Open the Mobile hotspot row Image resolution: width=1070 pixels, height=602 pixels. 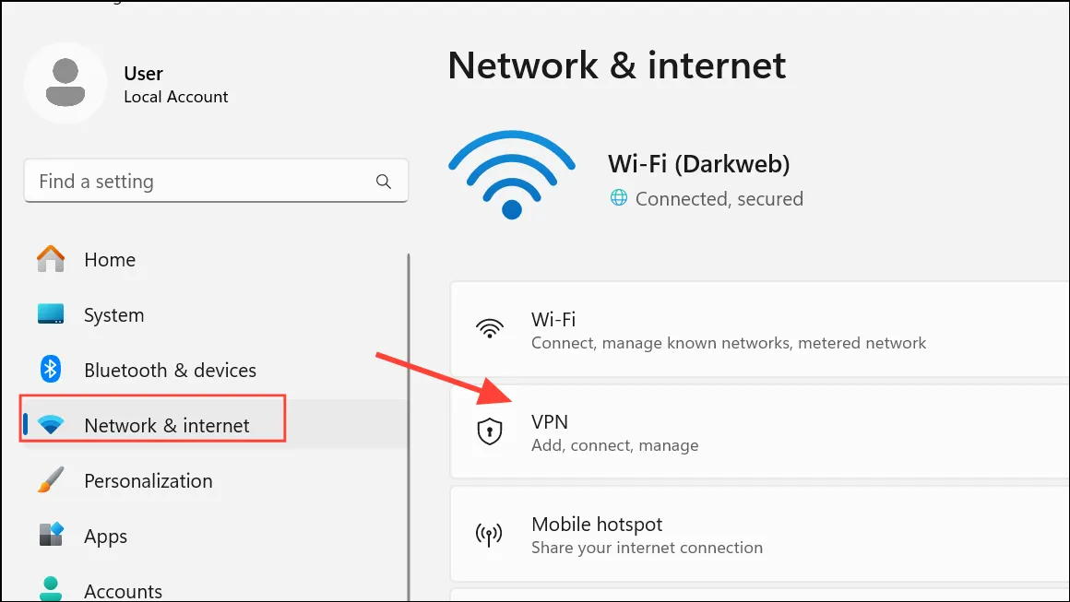[x=759, y=535]
